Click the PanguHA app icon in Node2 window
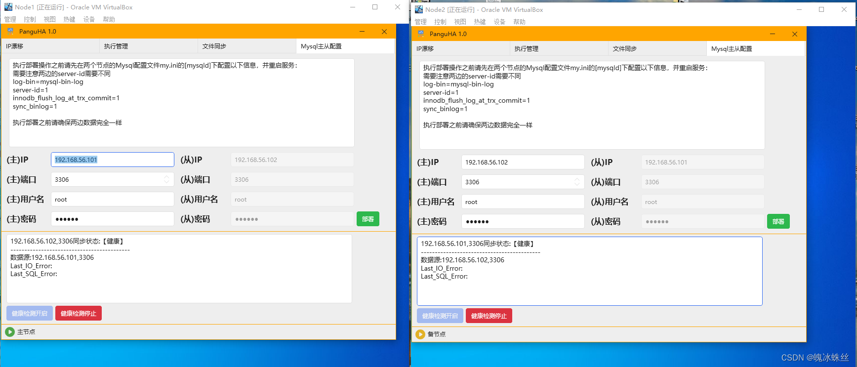The height and width of the screenshot is (367, 857). (x=421, y=34)
